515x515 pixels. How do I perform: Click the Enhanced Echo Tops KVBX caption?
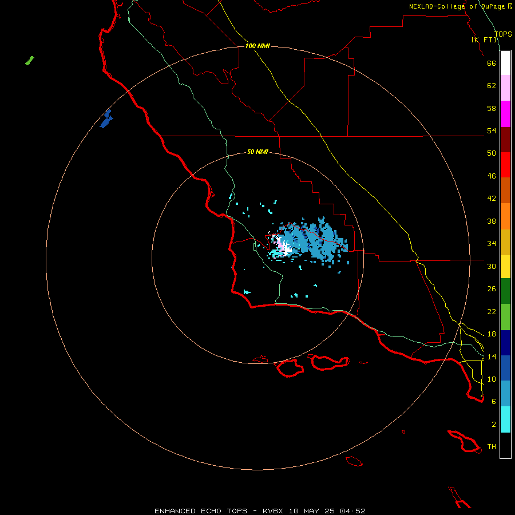tap(260, 511)
